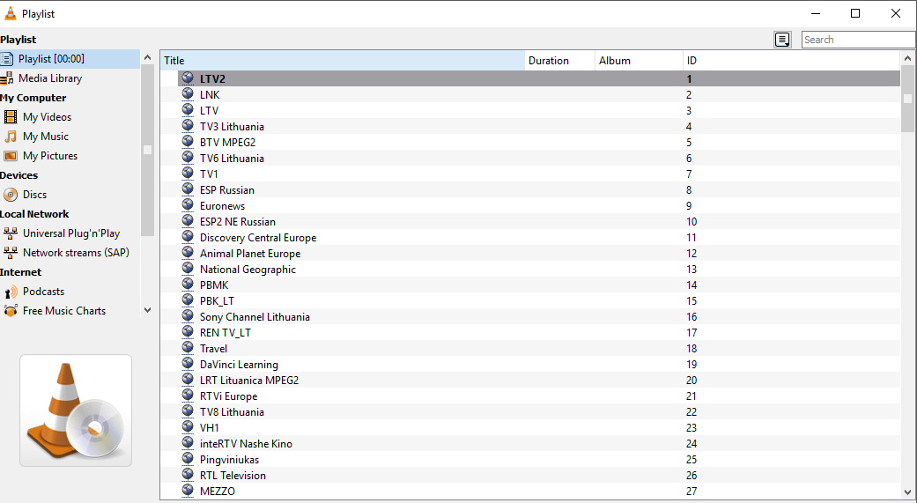Click the globe icon next to Euronews

[x=188, y=204]
